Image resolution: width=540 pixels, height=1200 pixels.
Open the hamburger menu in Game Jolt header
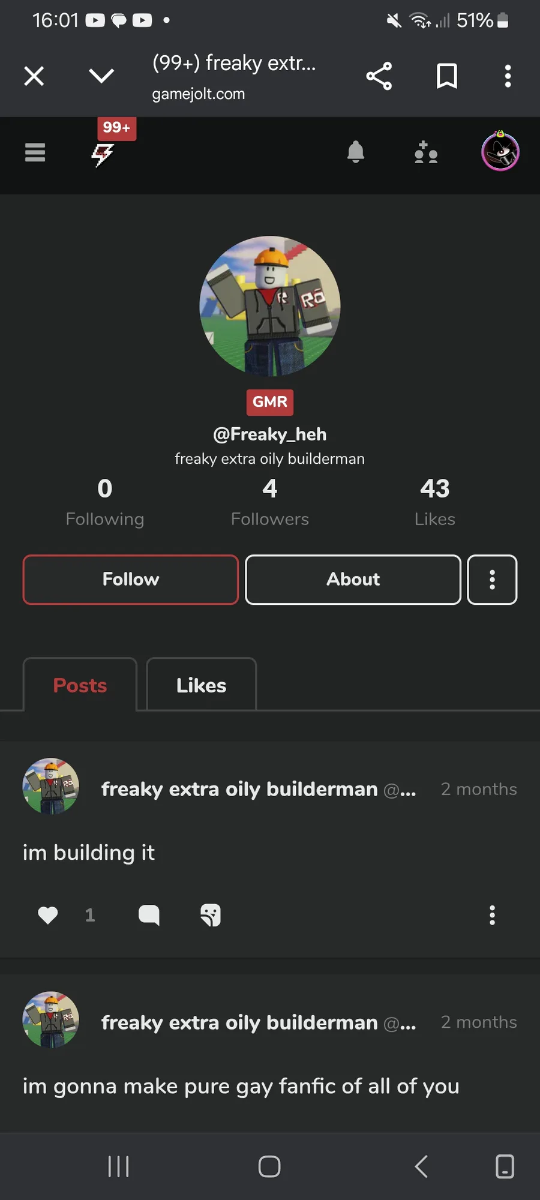[35, 152]
